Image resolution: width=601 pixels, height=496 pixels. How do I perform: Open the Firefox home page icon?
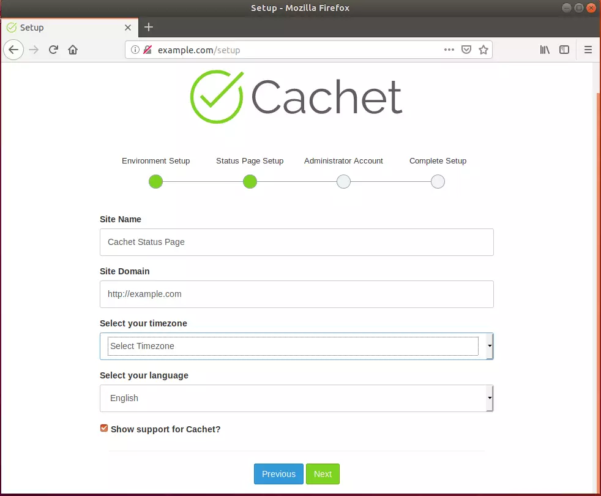tap(73, 50)
